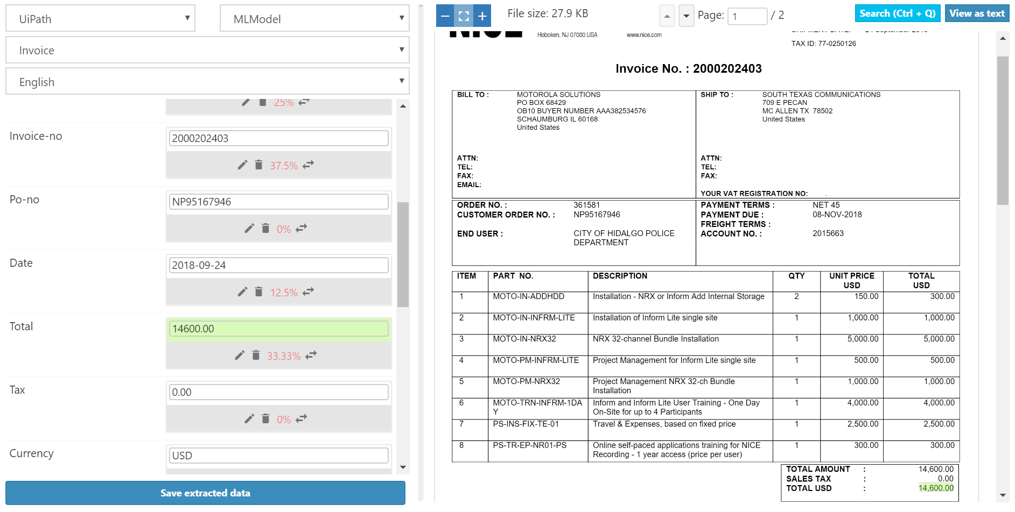Viewport: 1015px width, 512px height.
Task: Swap the Date value using arrows icon
Action: (308, 291)
